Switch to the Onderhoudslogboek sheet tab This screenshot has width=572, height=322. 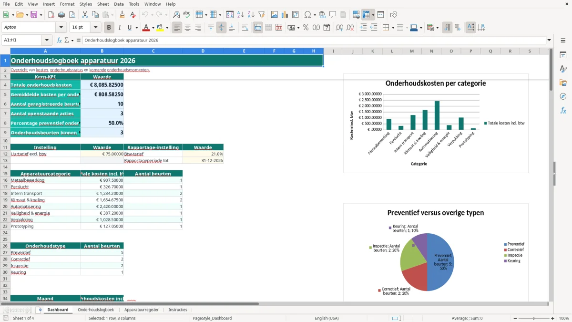pyautogui.click(x=96, y=310)
